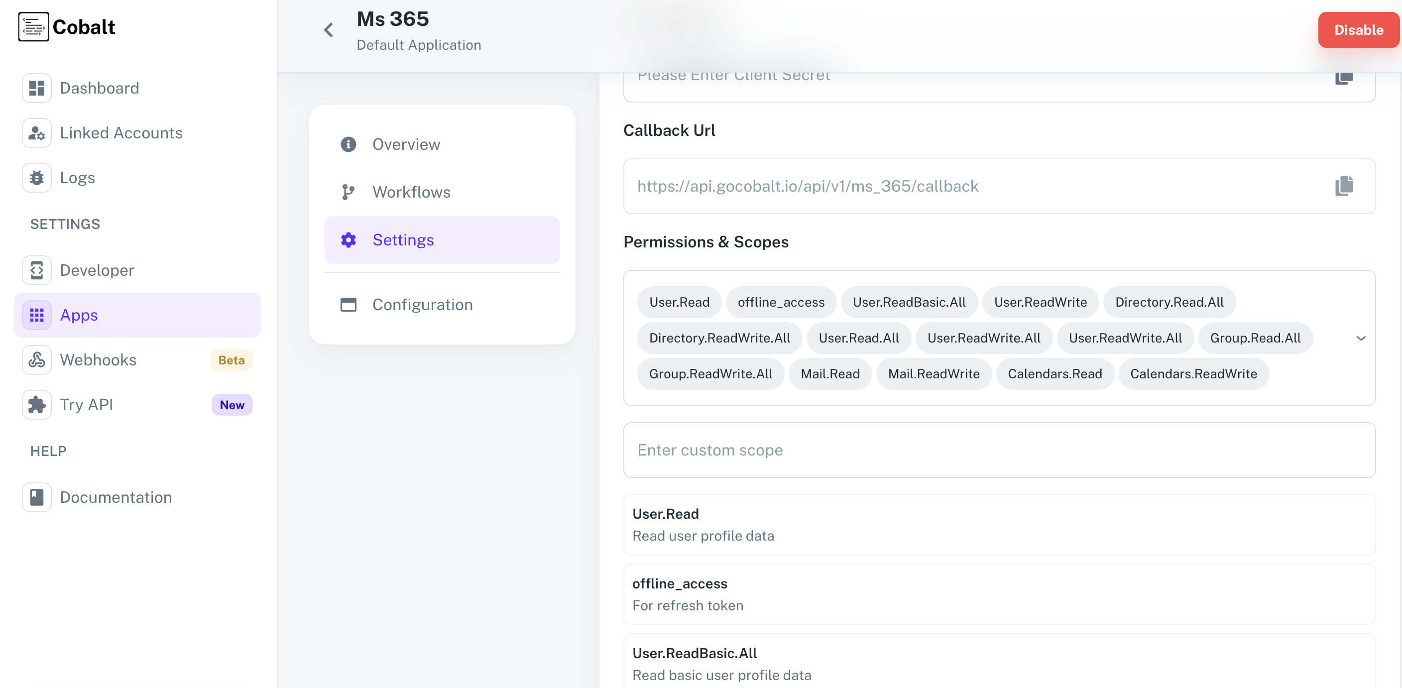
Task: Click the Dashboard grid icon
Action: [36, 88]
